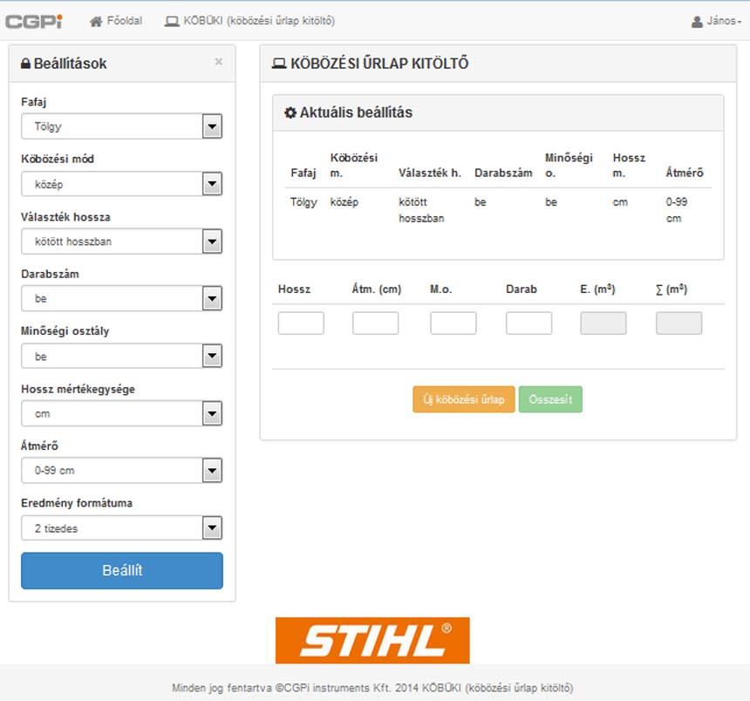Open the Átmérő range dropdown
The width and height of the screenshot is (750, 701).
[x=122, y=471]
